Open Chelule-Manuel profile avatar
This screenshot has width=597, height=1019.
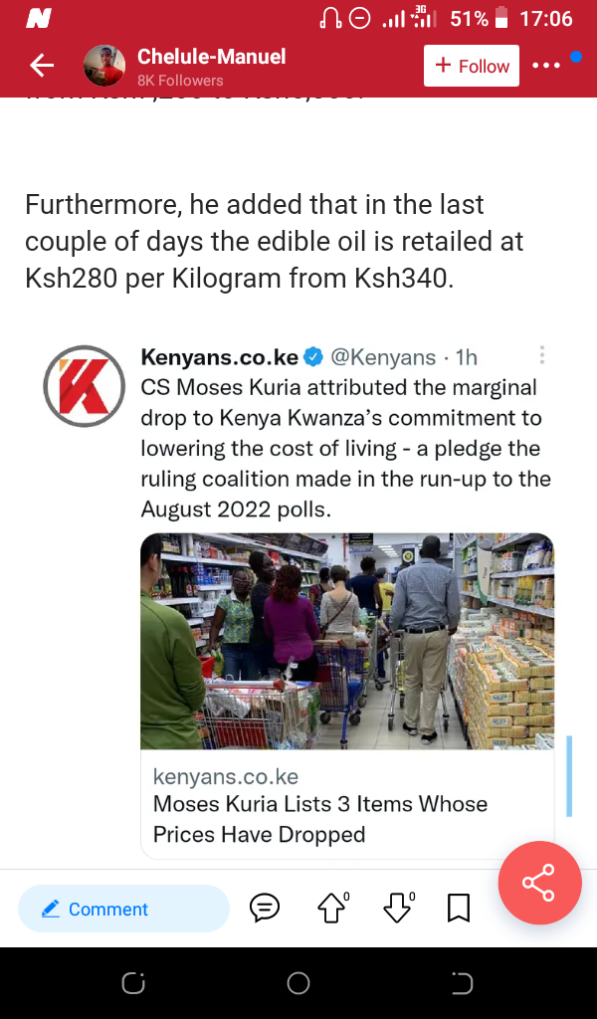[104, 66]
